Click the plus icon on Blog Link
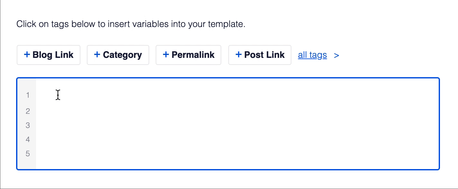This screenshot has width=458, height=189. [x=27, y=55]
